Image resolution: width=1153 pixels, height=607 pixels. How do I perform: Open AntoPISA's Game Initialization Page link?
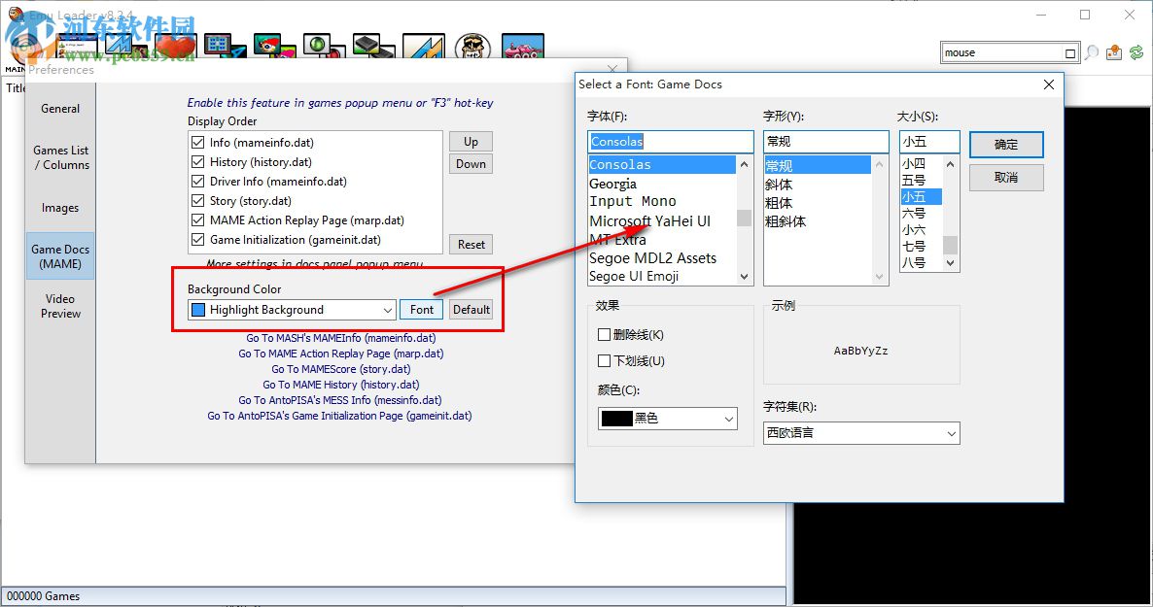tap(340, 416)
